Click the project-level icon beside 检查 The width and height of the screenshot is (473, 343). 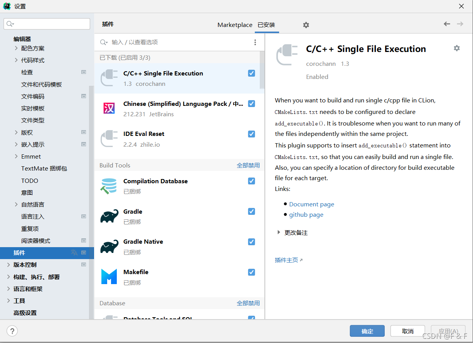[84, 72]
